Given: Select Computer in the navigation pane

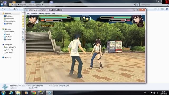Looking at the screenshot, I should (x=8, y=45).
